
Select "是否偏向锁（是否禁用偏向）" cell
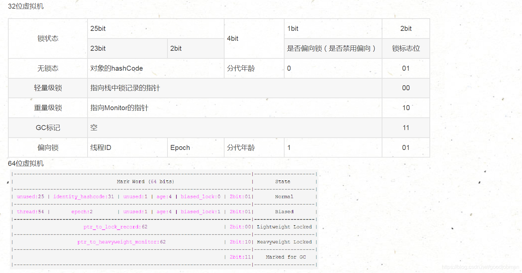coord(333,48)
